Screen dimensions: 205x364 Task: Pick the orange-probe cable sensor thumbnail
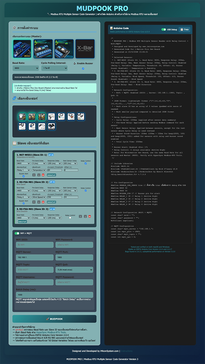(71, 117)
